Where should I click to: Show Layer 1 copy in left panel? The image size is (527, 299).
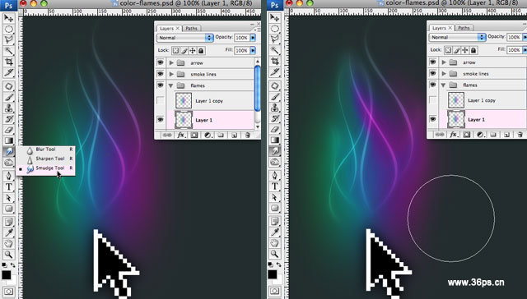(x=161, y=100)
